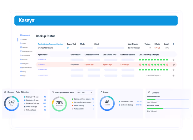Open the three-dot device options menu
Screen dimensions: 193x140
174,44
